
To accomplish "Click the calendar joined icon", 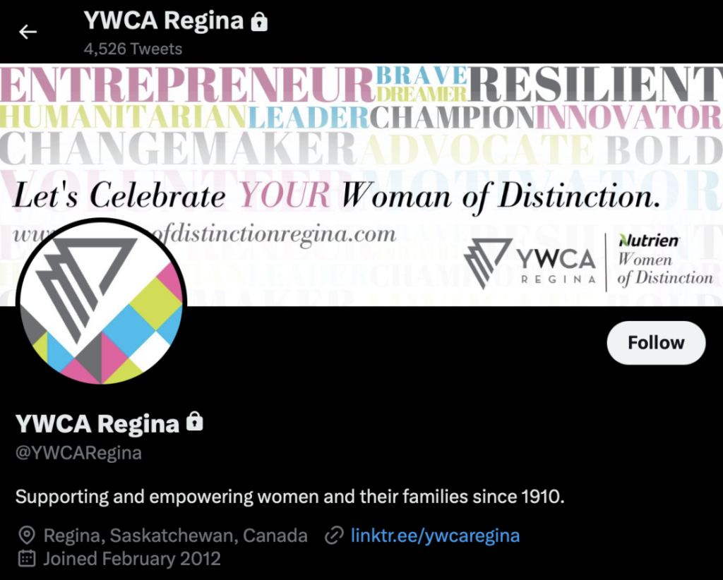I will [x=27, y=558].
